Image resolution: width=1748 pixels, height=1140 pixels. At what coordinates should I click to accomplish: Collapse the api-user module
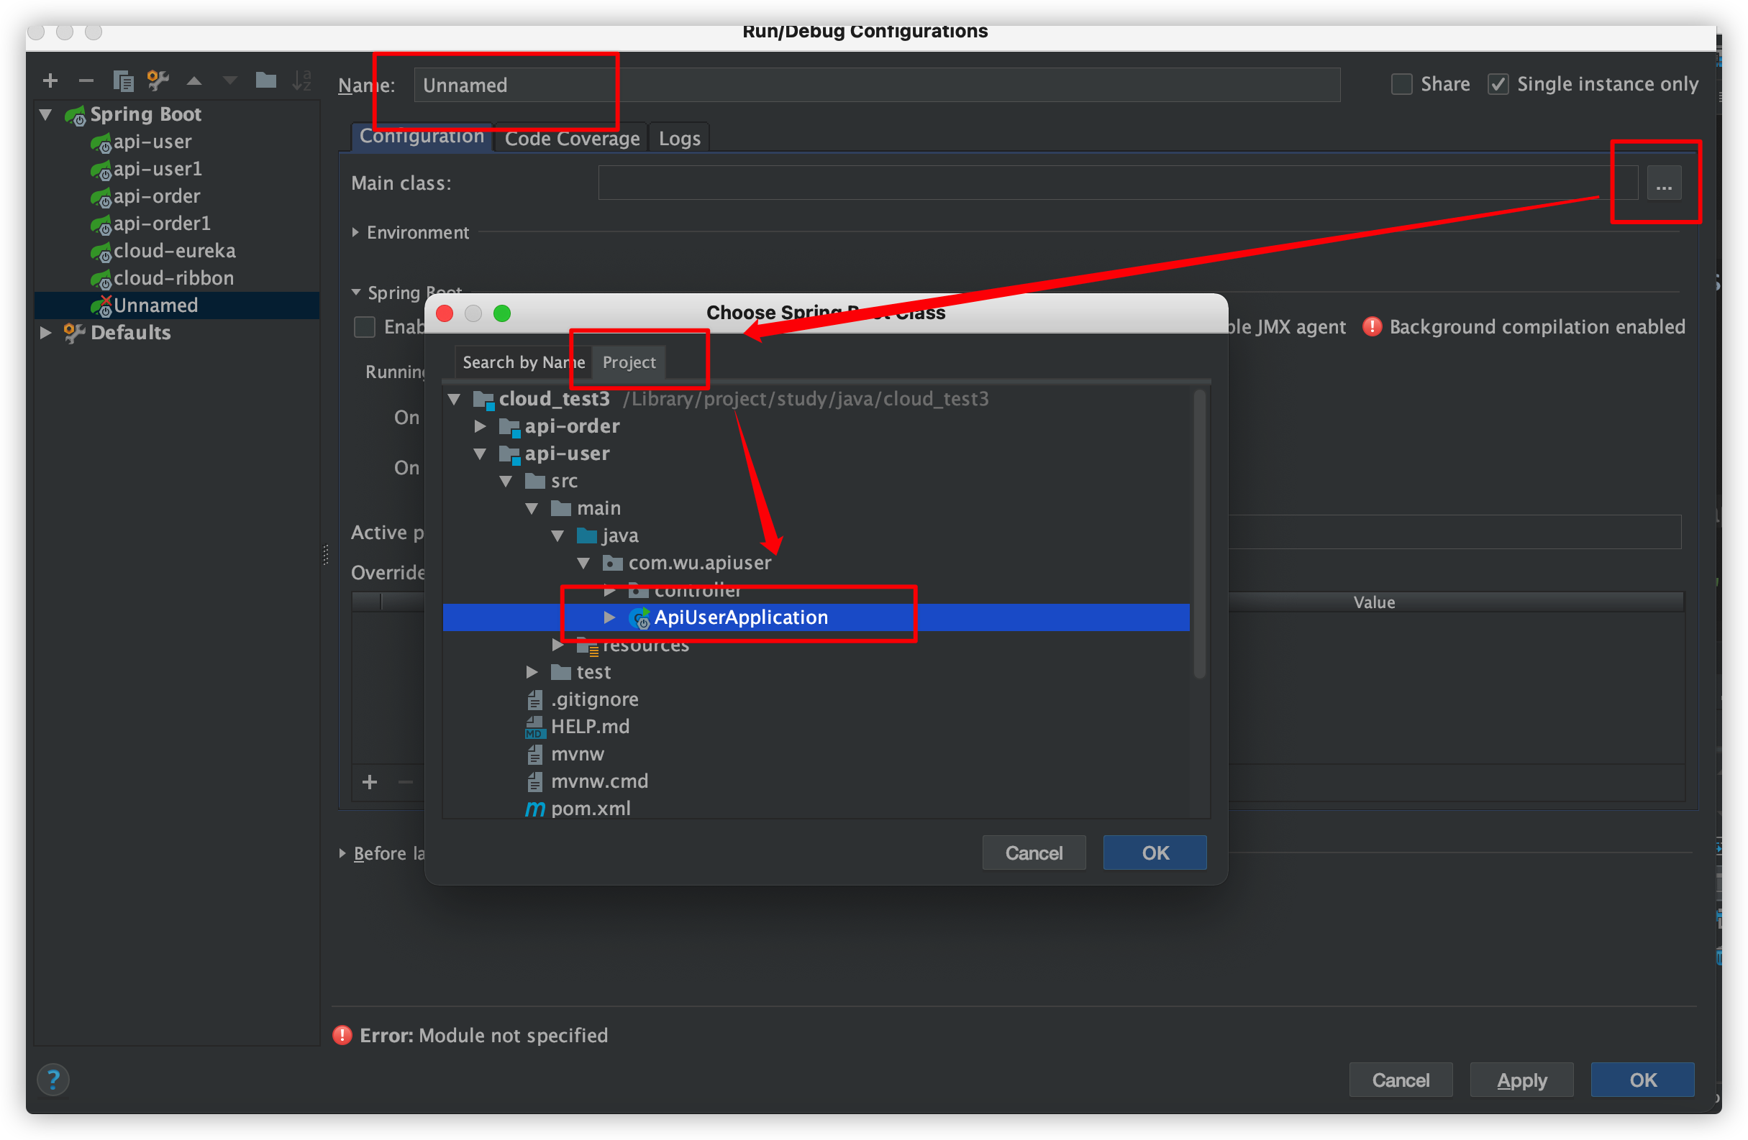(x=481, y=454)
